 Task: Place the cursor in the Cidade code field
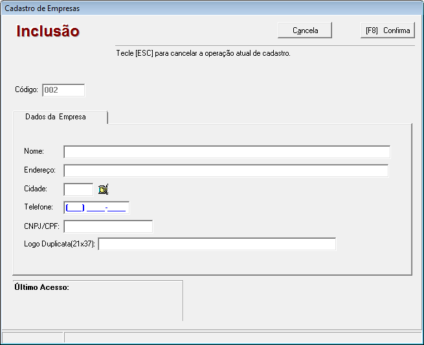[78, 189]
